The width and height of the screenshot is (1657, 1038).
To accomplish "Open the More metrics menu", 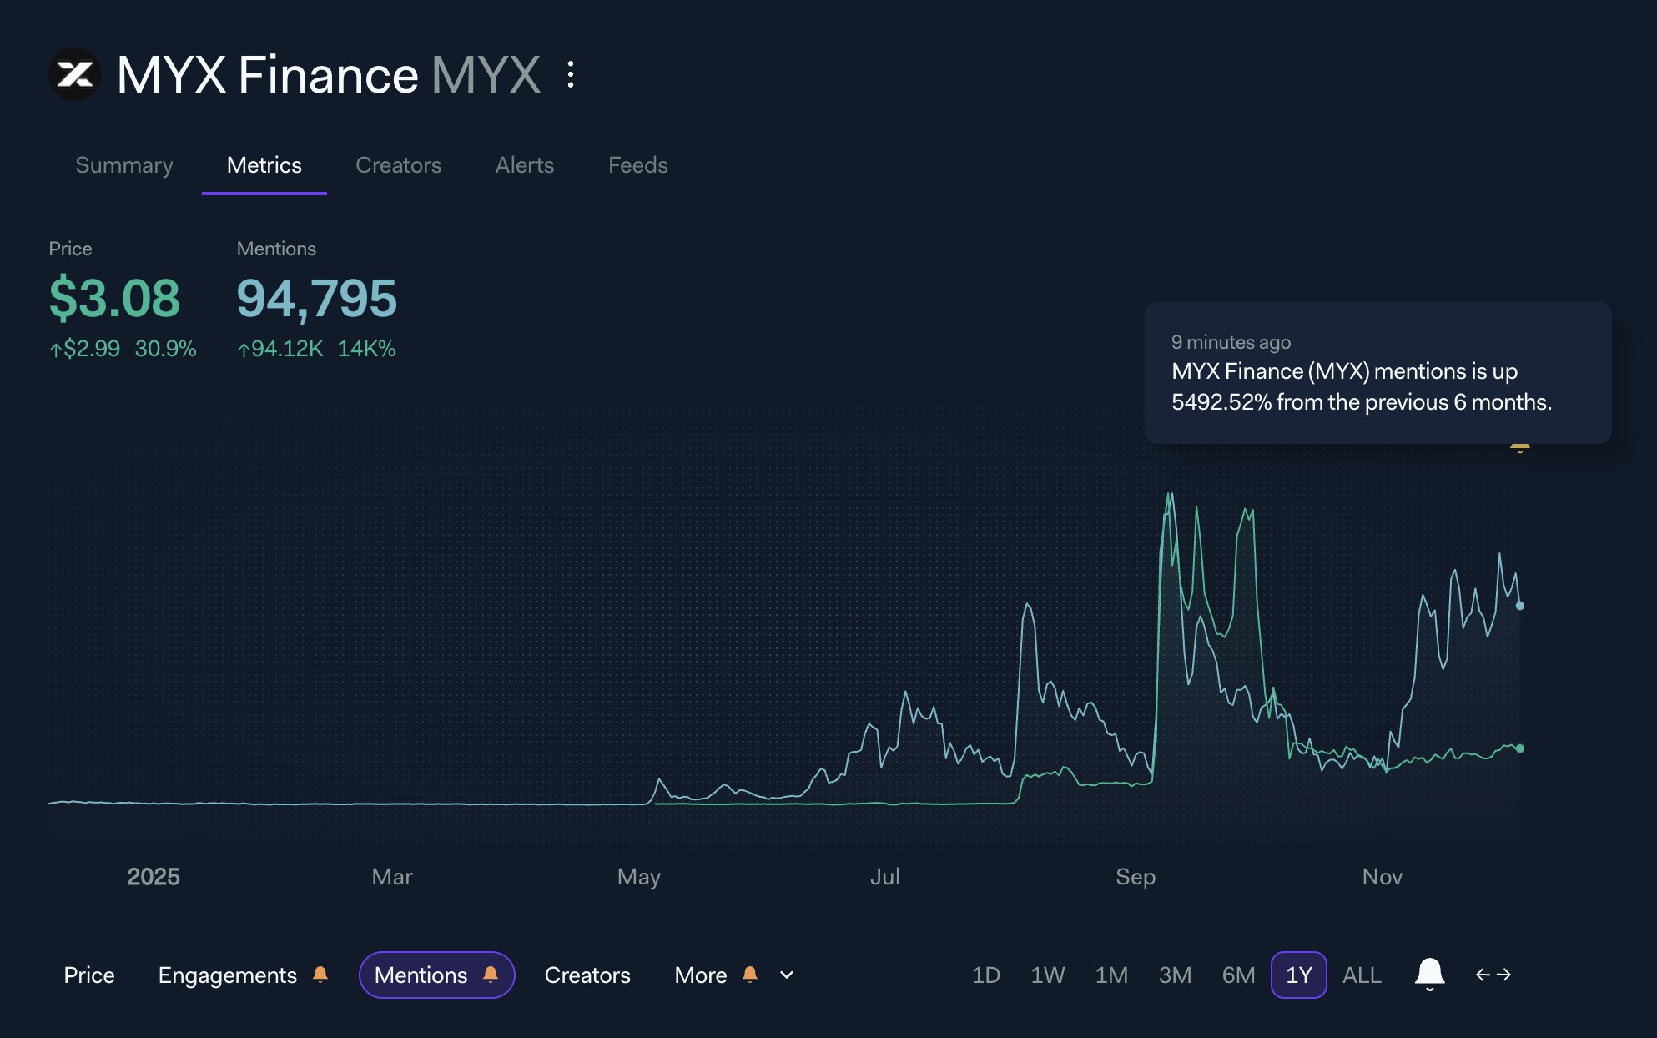I will tap(701, 975).
